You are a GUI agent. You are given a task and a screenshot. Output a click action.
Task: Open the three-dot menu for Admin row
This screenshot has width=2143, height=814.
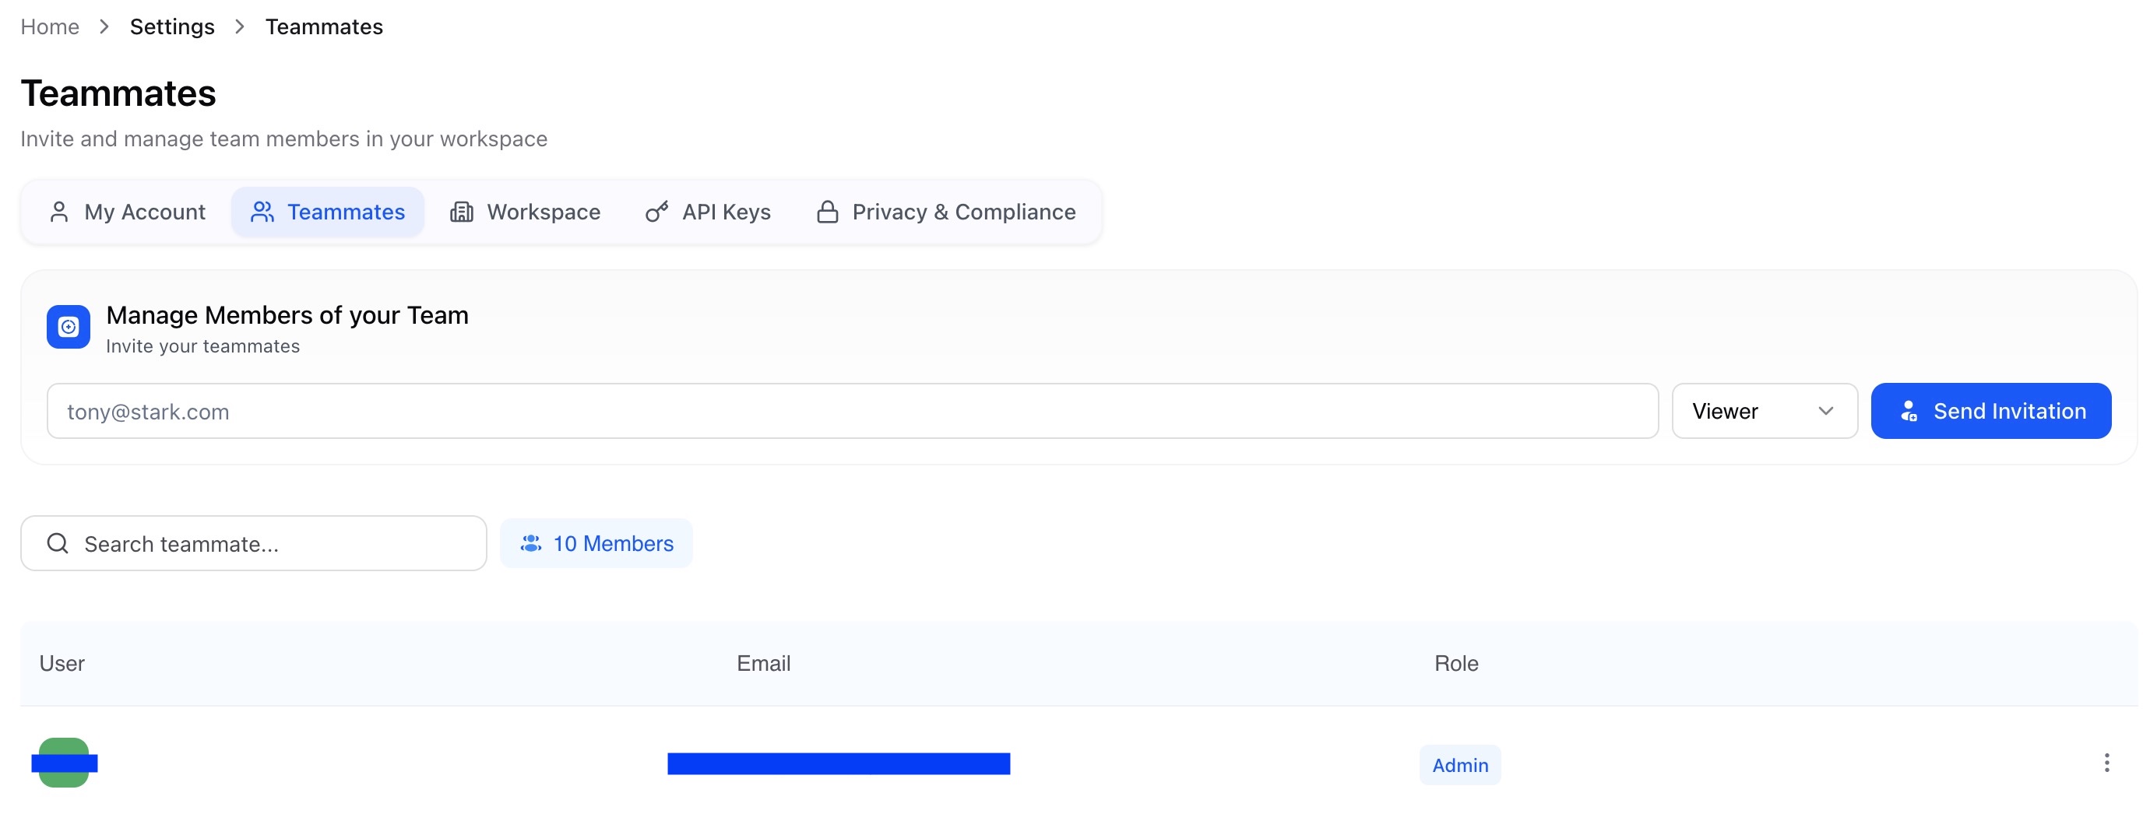2106,763
